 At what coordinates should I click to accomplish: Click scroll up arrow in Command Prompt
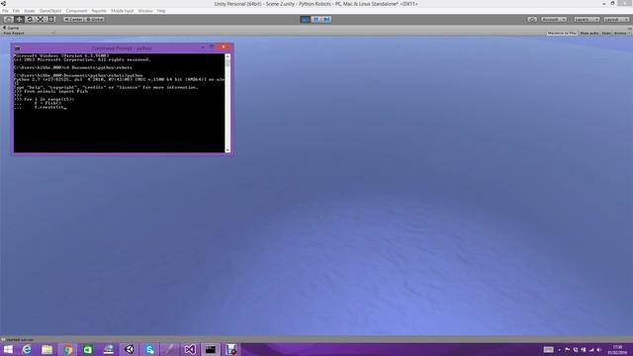tap(227, 57)
